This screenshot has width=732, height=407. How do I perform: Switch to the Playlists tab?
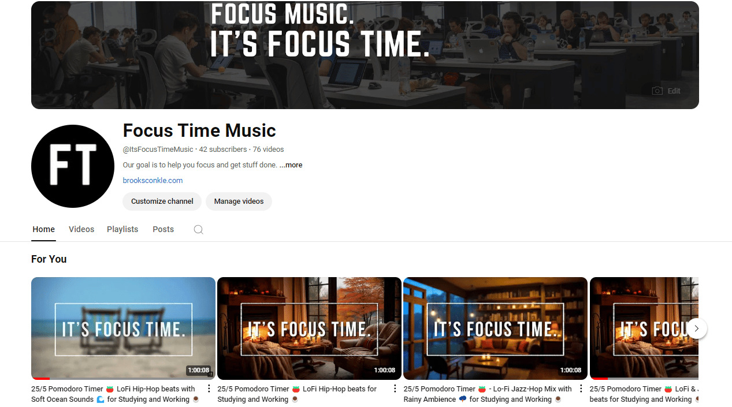pos(122,229)
